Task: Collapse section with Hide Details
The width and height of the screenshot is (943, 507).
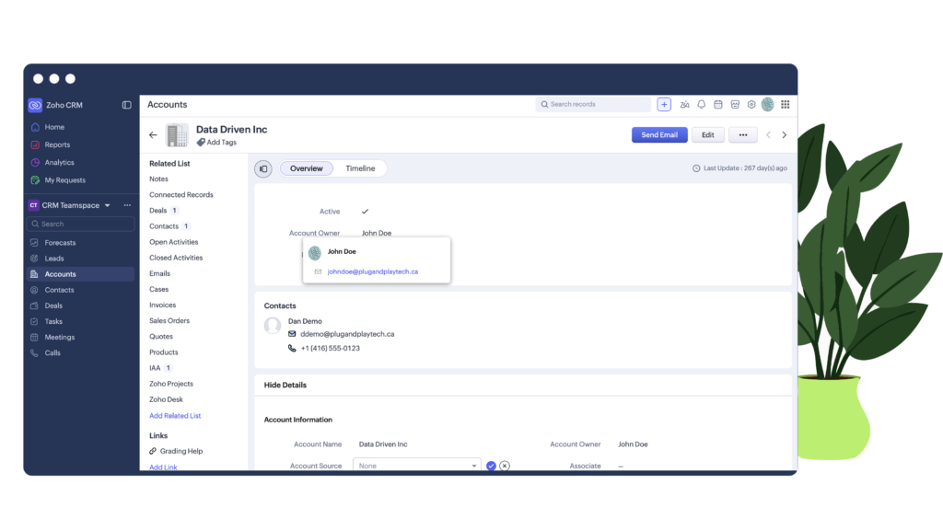Action: pos(285,385)
